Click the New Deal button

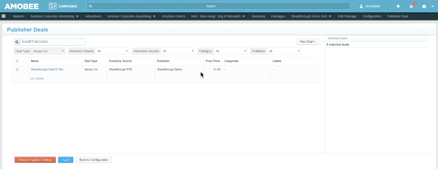pyautogui.click(x=307, y=42)
